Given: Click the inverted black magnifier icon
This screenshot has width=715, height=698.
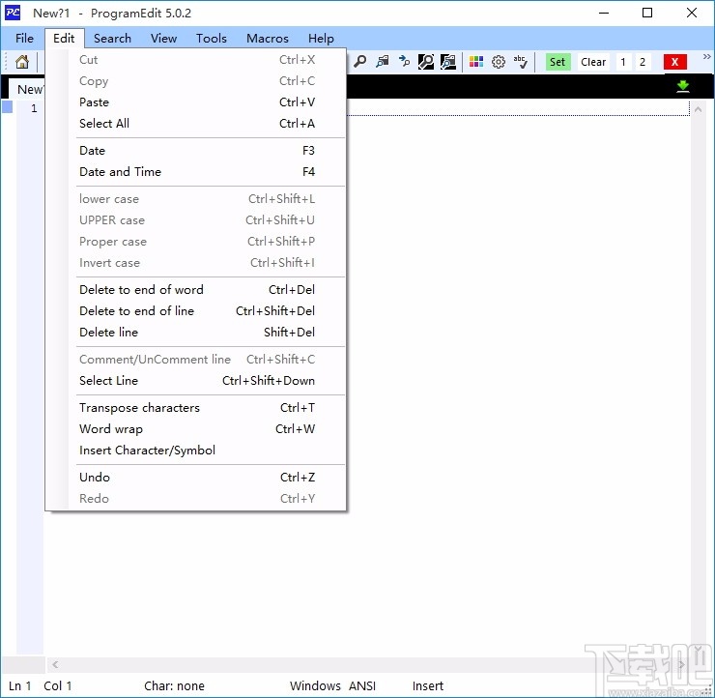Looking at the screenshot, I should (426, 62).
